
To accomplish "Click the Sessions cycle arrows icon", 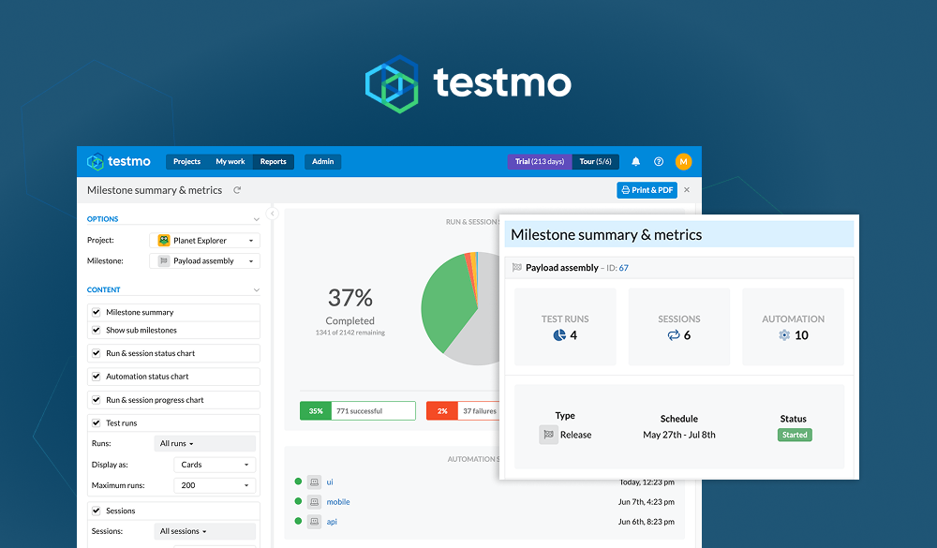I will click(674, 335).
